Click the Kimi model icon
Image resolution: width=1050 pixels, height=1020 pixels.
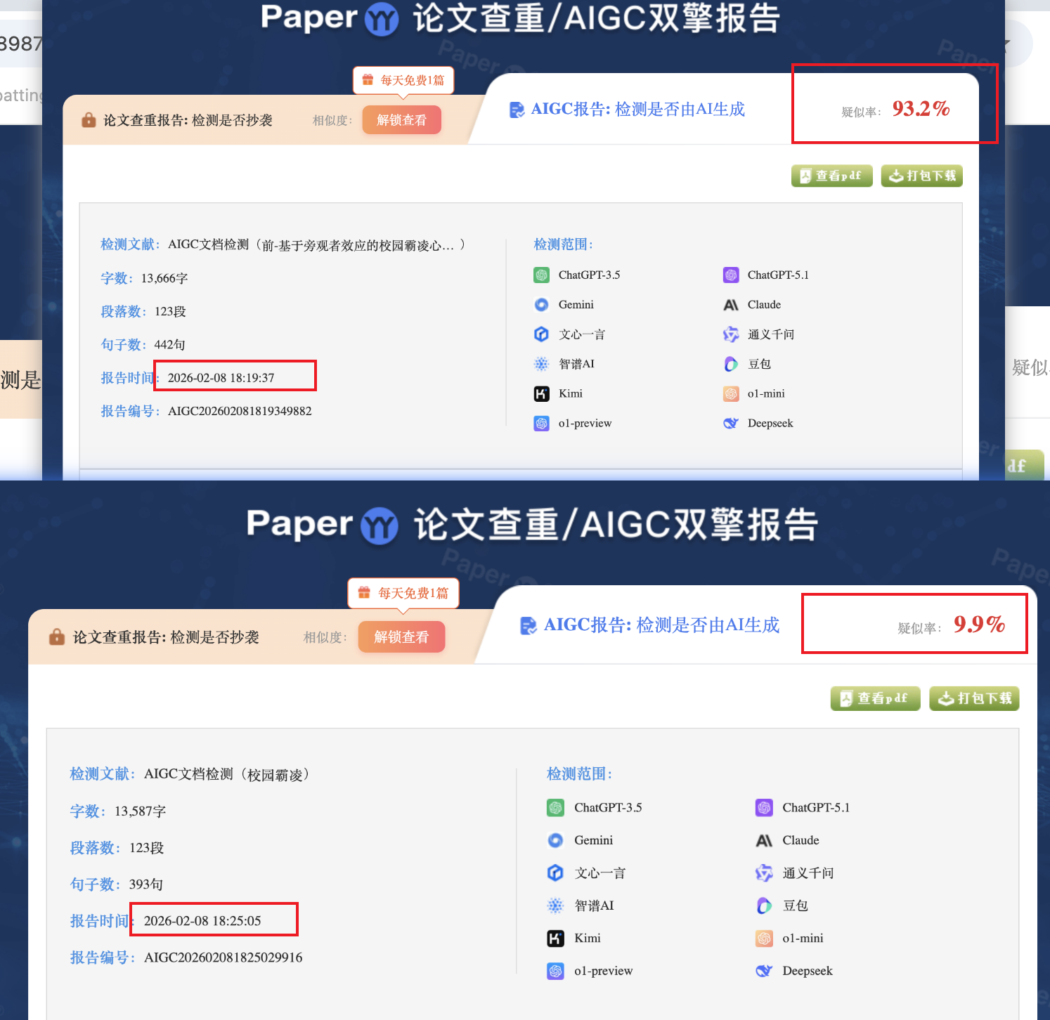tap(541, 393)
